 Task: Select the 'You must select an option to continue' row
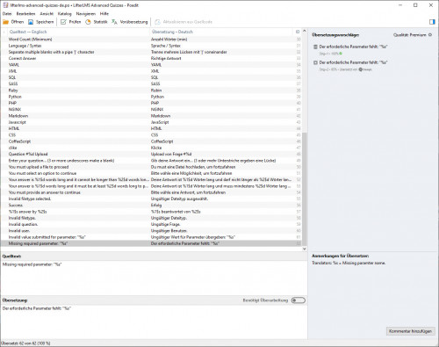click(151, 173)
